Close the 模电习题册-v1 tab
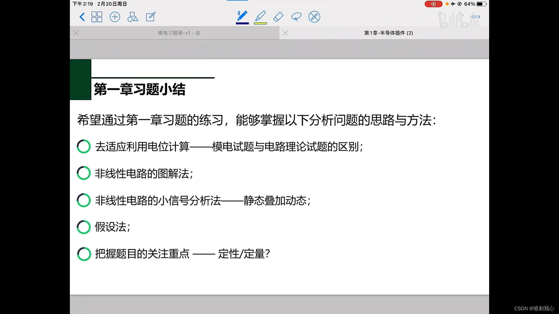 tap(76, 33)
